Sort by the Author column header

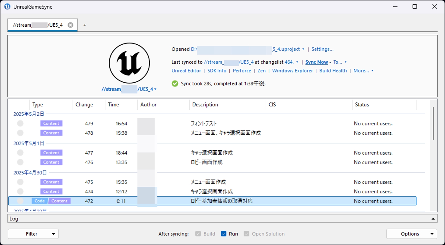[149, 105]
